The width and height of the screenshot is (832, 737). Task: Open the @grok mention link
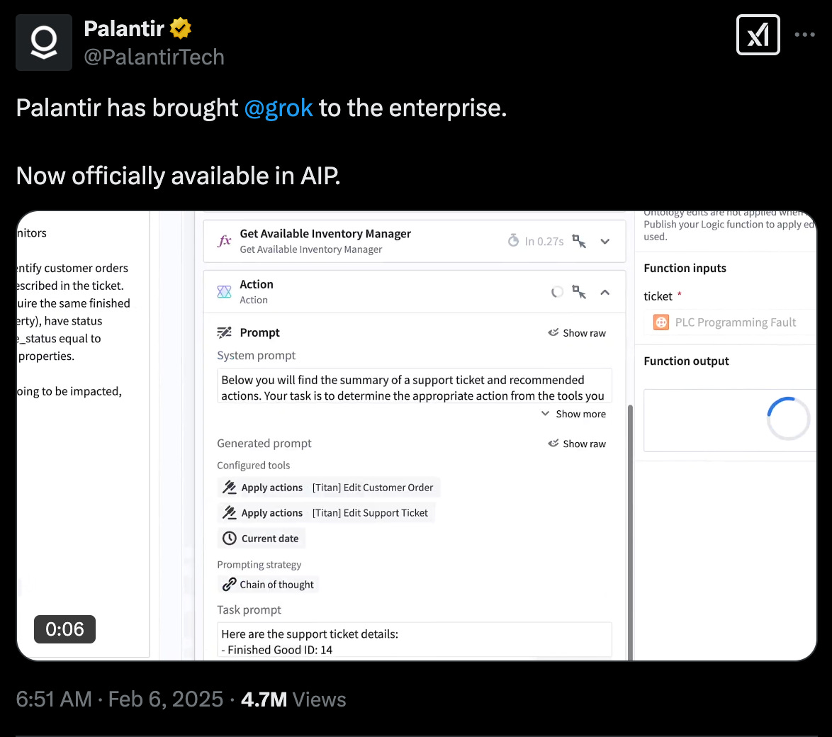tap(278, 108)
